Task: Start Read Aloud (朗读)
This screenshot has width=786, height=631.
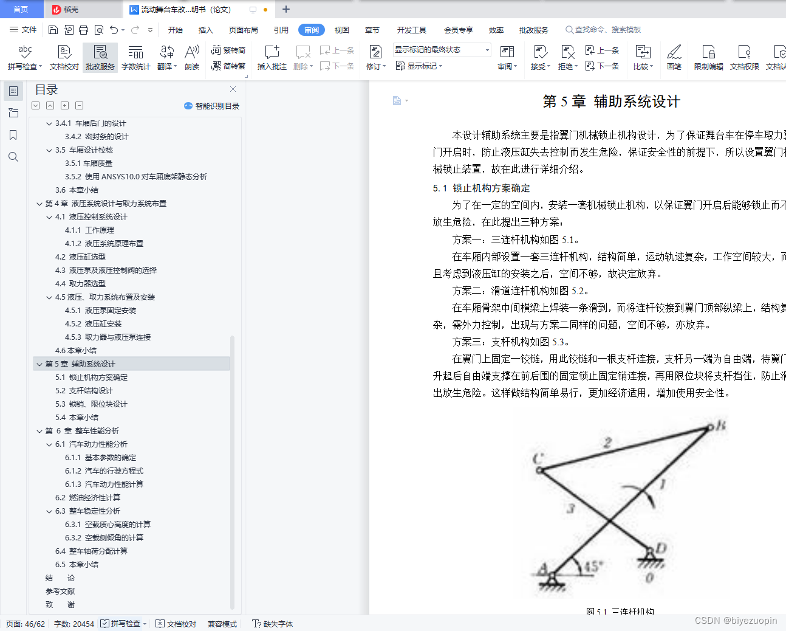Action: [x=192, y=58]
